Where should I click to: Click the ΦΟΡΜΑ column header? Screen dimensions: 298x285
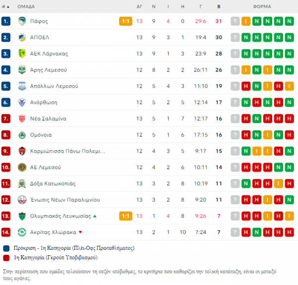[262, 6]
